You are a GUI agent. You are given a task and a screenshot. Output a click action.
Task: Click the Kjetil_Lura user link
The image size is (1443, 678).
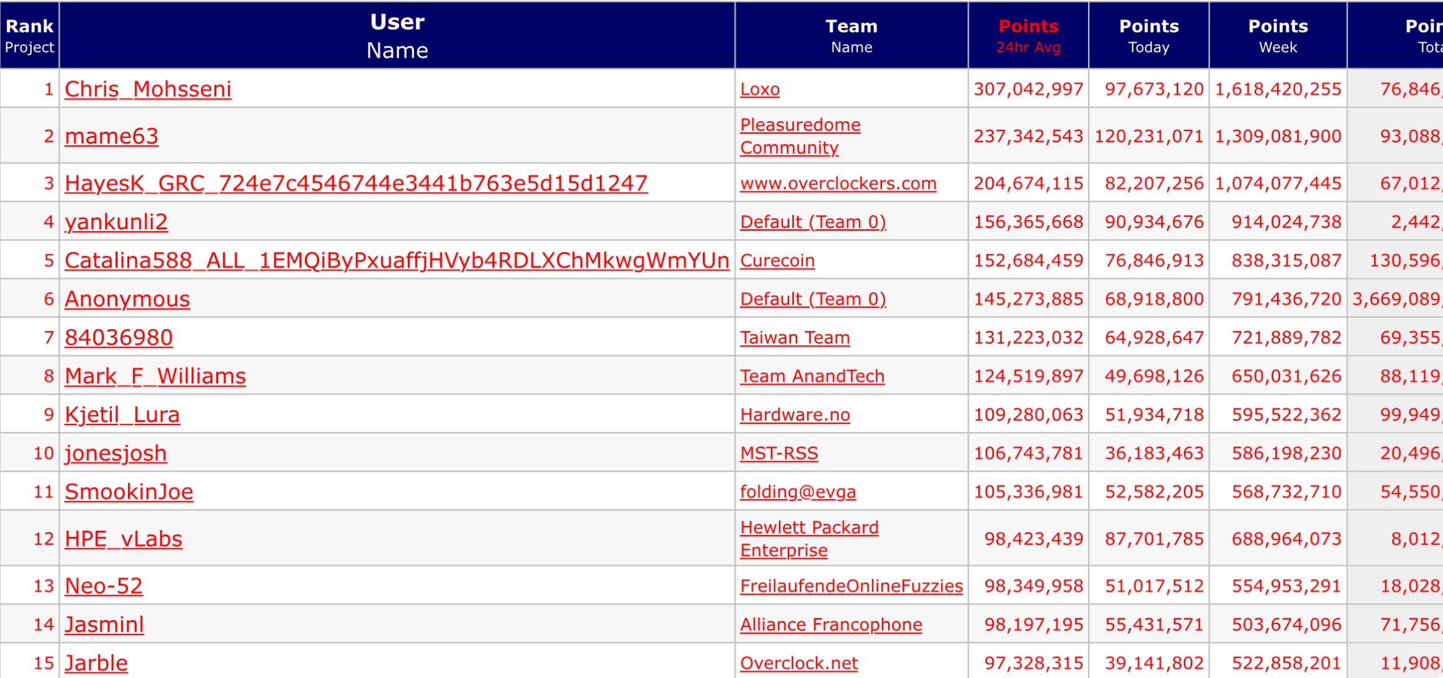point(122,415)
